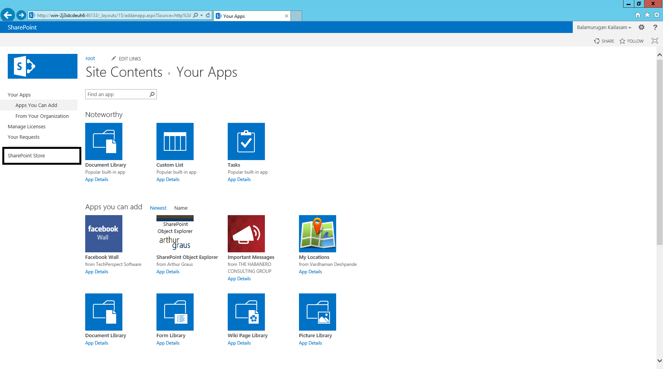Click the Form Library tile icon
Image resolution: width=663 pixels, height=369 pixels.
tap(175, 312)
